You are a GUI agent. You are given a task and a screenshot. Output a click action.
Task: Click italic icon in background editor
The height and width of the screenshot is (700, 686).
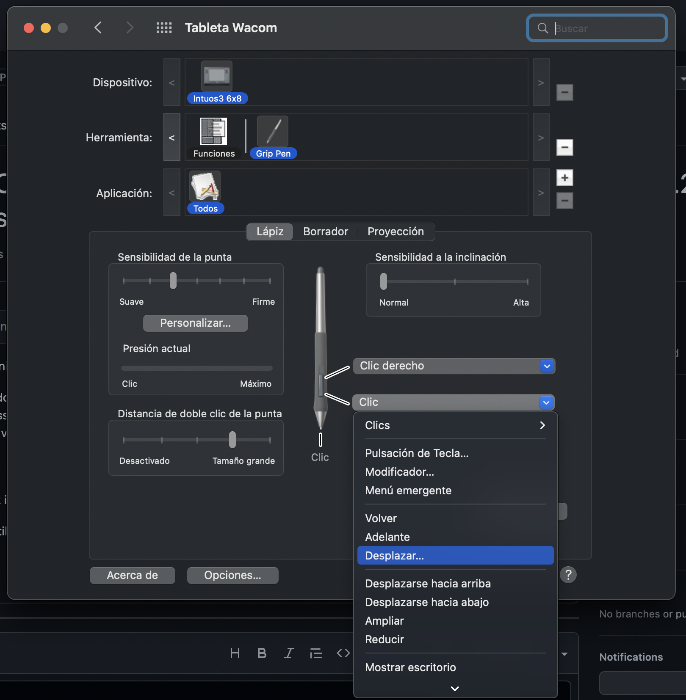pos(289,653)
